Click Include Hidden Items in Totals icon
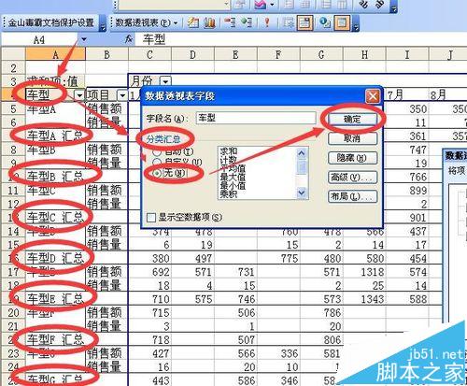 click(289, 23)
